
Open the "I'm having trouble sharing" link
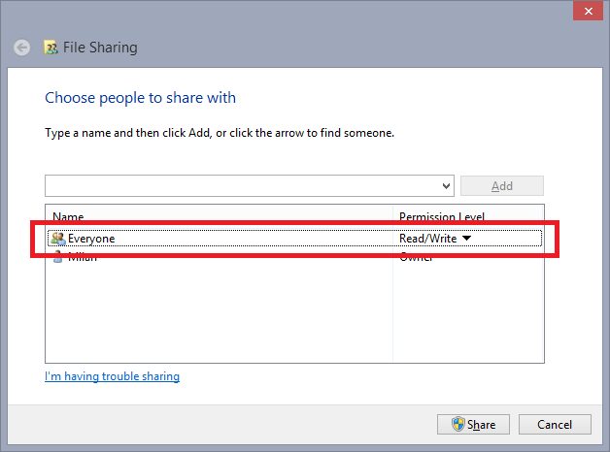[x=112, y=376]
